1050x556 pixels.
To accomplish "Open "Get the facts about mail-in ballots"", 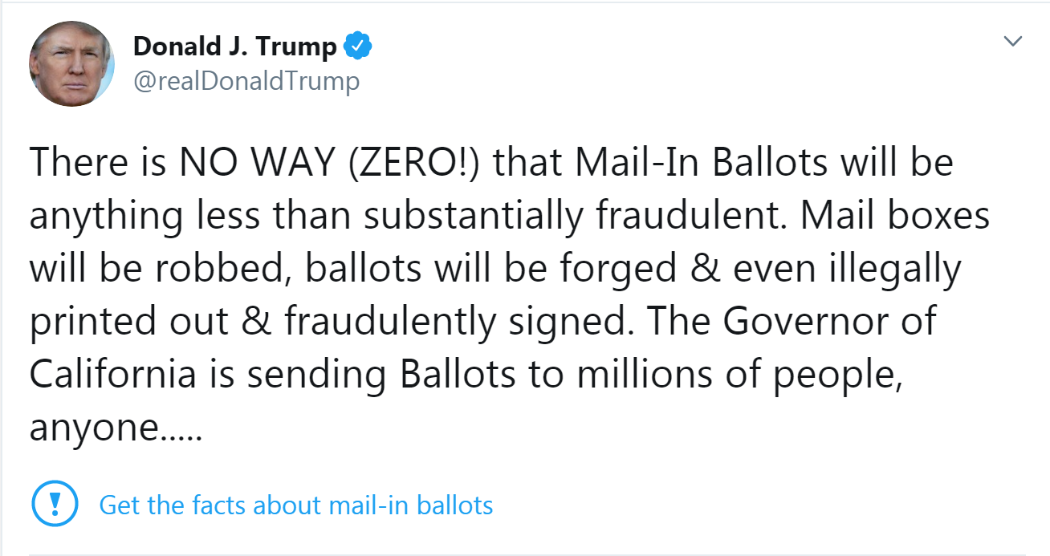I will pyautogui.click(x=295, y=505).
